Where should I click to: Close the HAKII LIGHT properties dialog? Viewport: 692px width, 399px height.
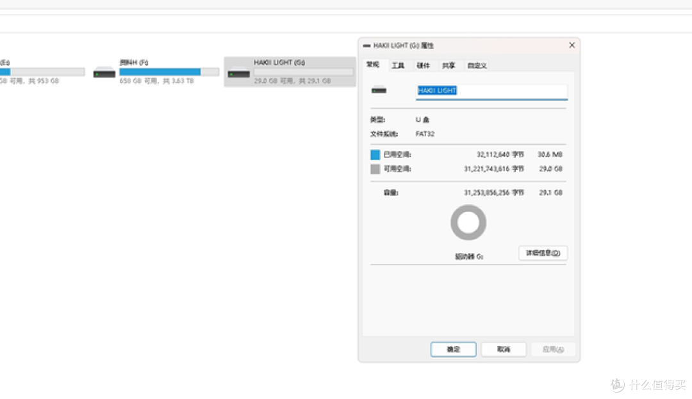click(x=572, y=45)
